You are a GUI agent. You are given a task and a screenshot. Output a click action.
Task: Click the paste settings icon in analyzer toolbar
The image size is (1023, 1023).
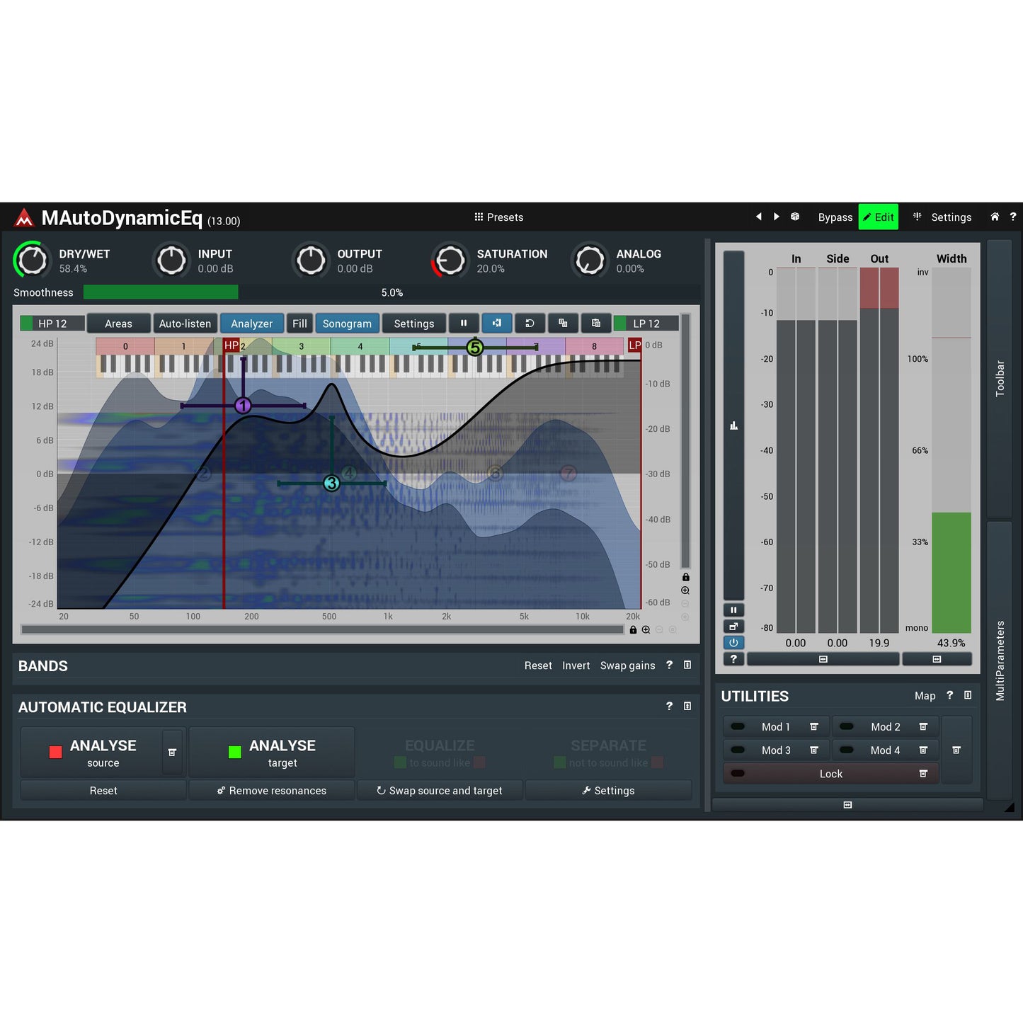point(596,323)
